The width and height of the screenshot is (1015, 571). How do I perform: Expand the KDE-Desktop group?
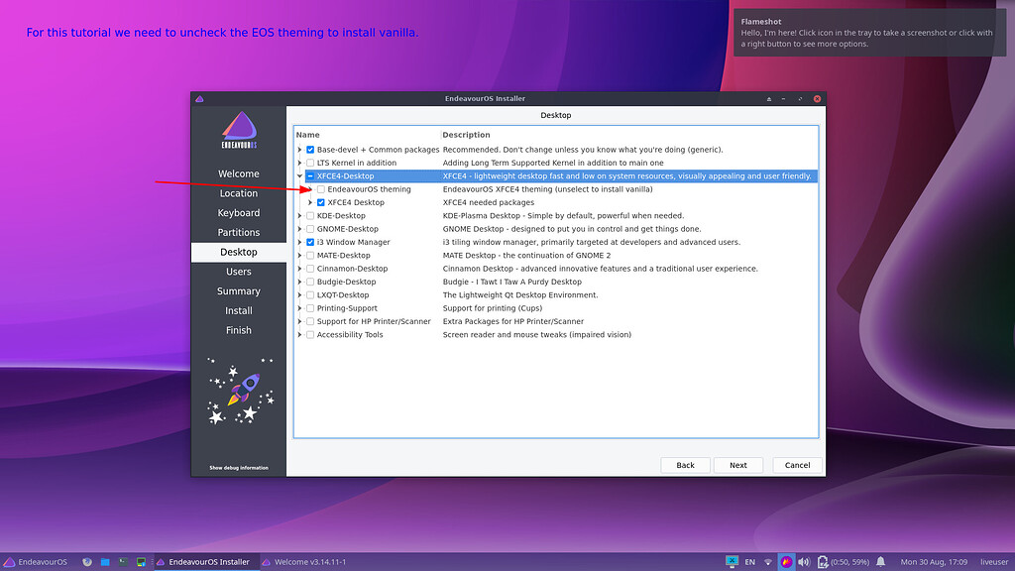(299, 215)
